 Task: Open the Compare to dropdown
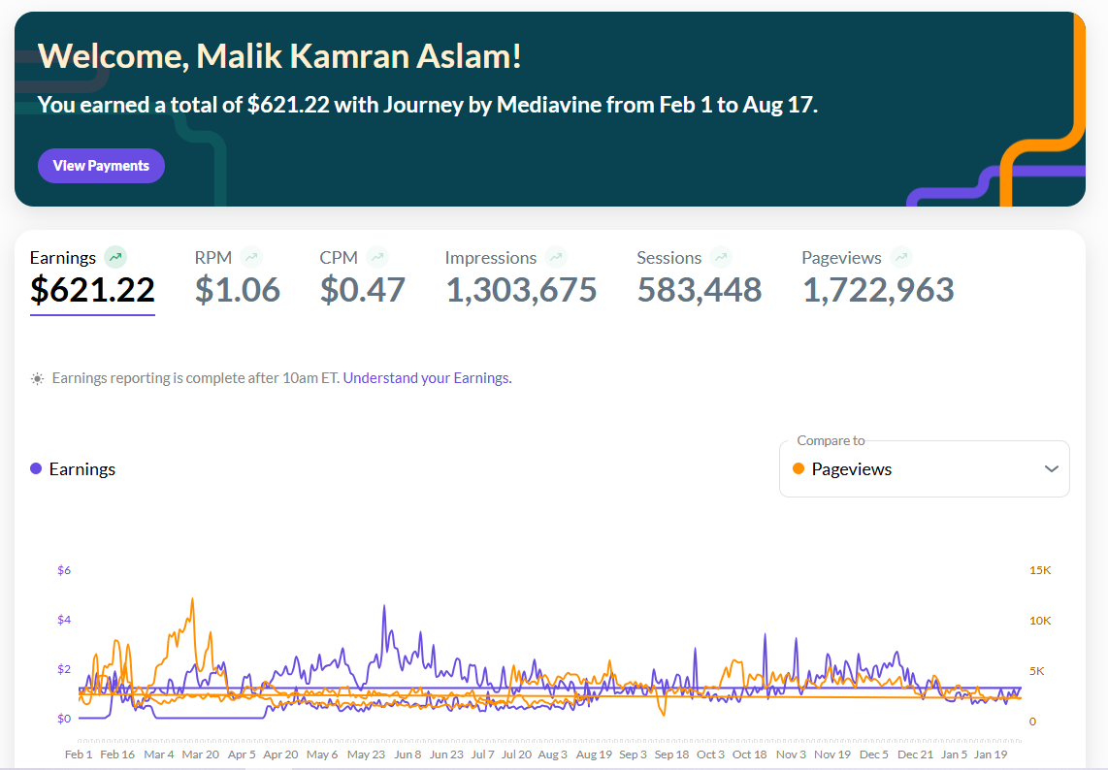coord(925,469)
